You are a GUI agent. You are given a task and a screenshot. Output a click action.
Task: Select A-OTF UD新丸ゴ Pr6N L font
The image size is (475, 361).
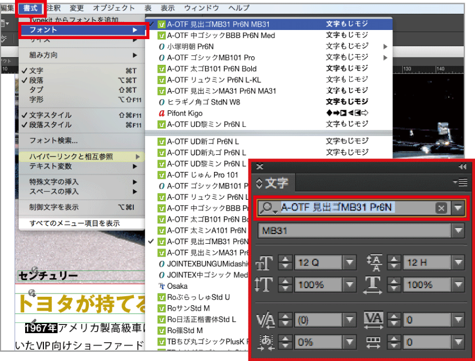(269, 153)
